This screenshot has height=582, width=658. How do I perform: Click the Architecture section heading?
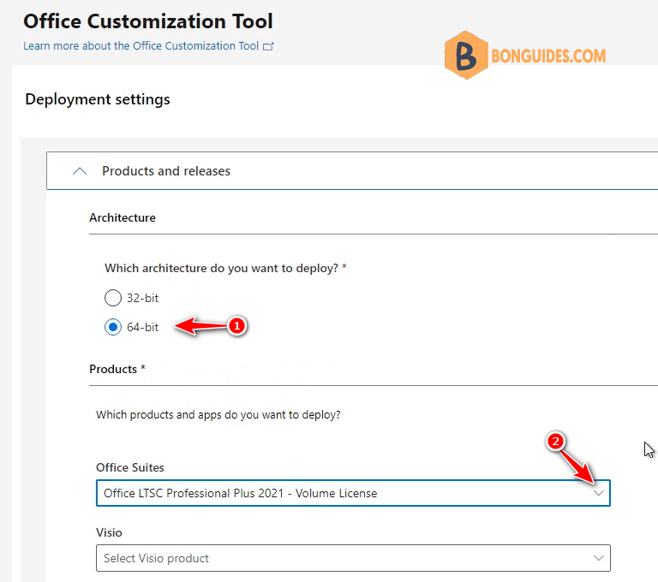(x=123, y=217)
